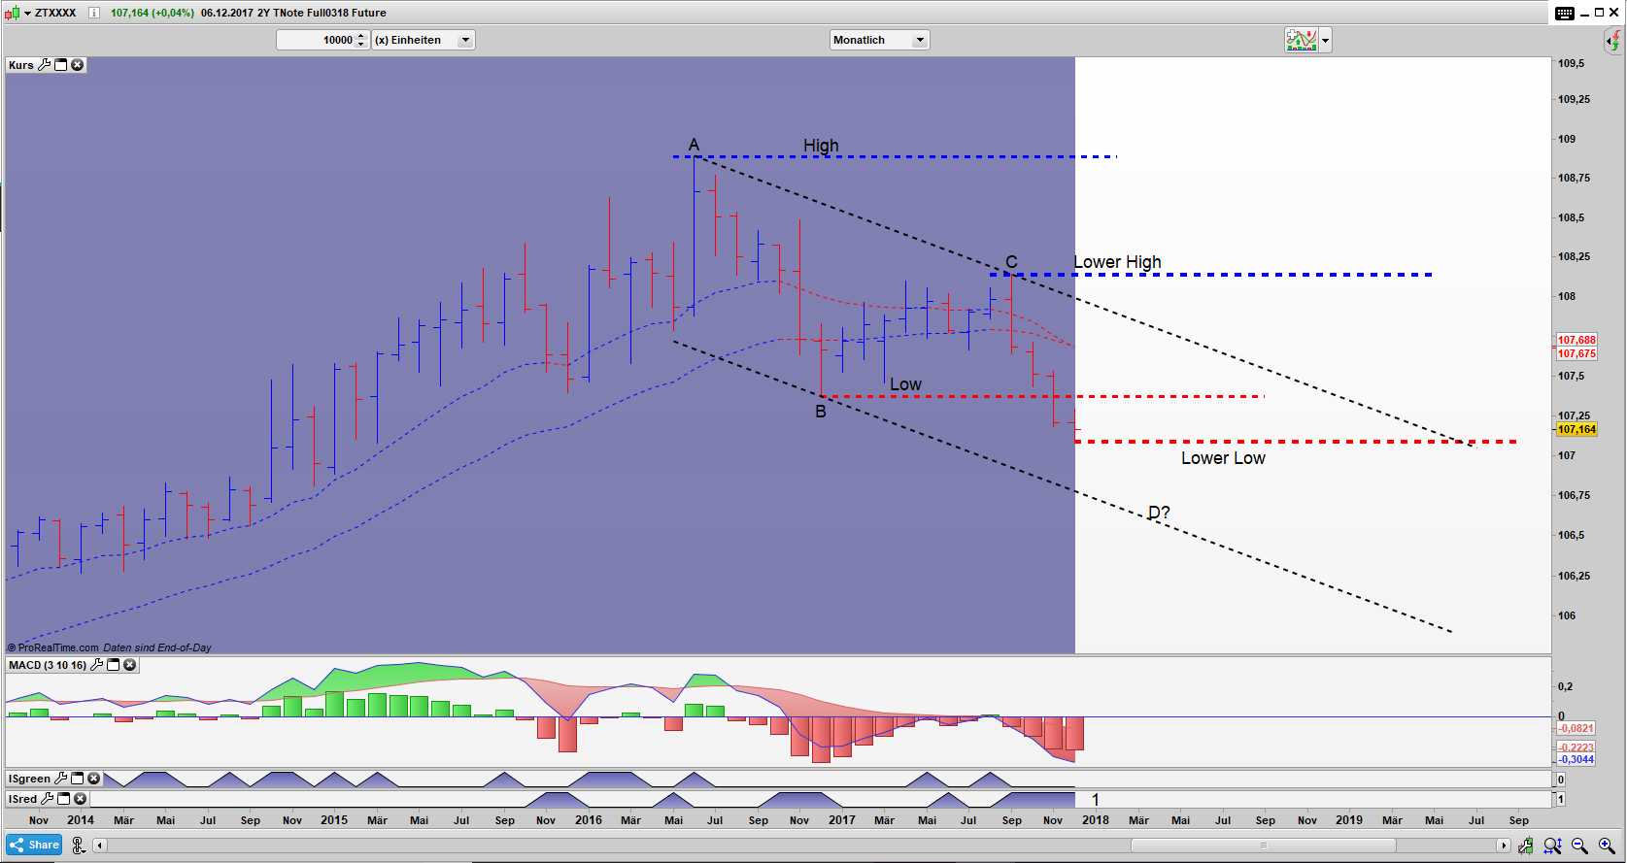Click the -0,0821 MACD value label
Viewport: 1627px width, 863px height.
[x=1576, y=728]
